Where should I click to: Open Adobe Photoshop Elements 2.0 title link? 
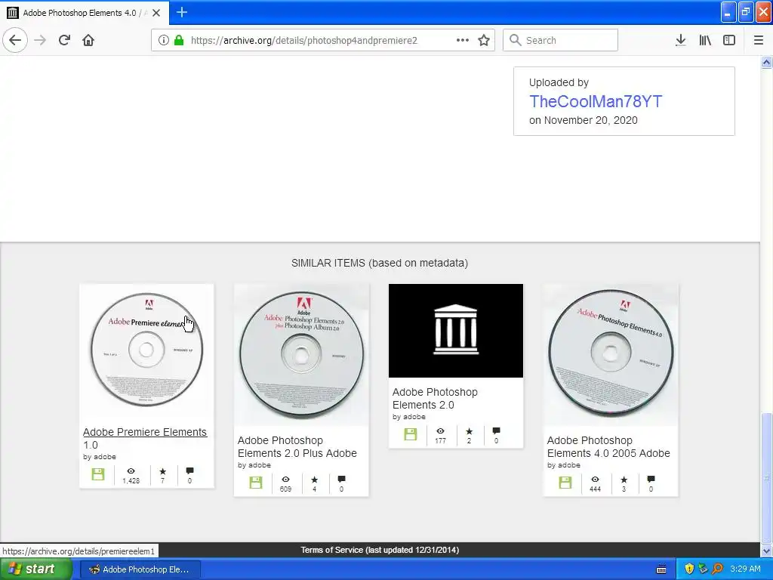(x=435, y=398)
